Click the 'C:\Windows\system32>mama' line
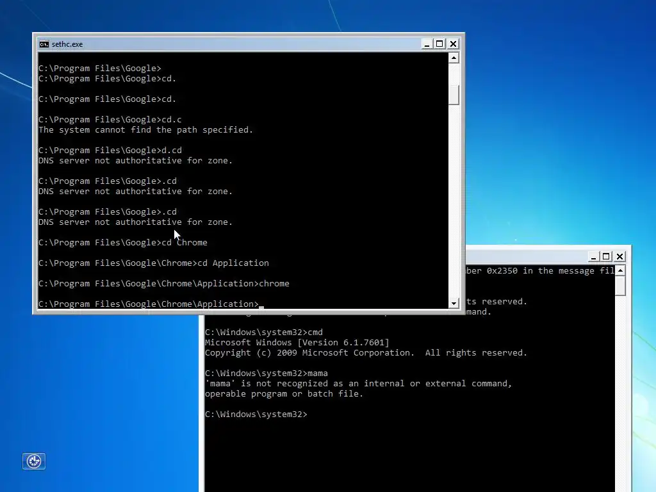The image size is (656, 492). click(x=266, y=373)
